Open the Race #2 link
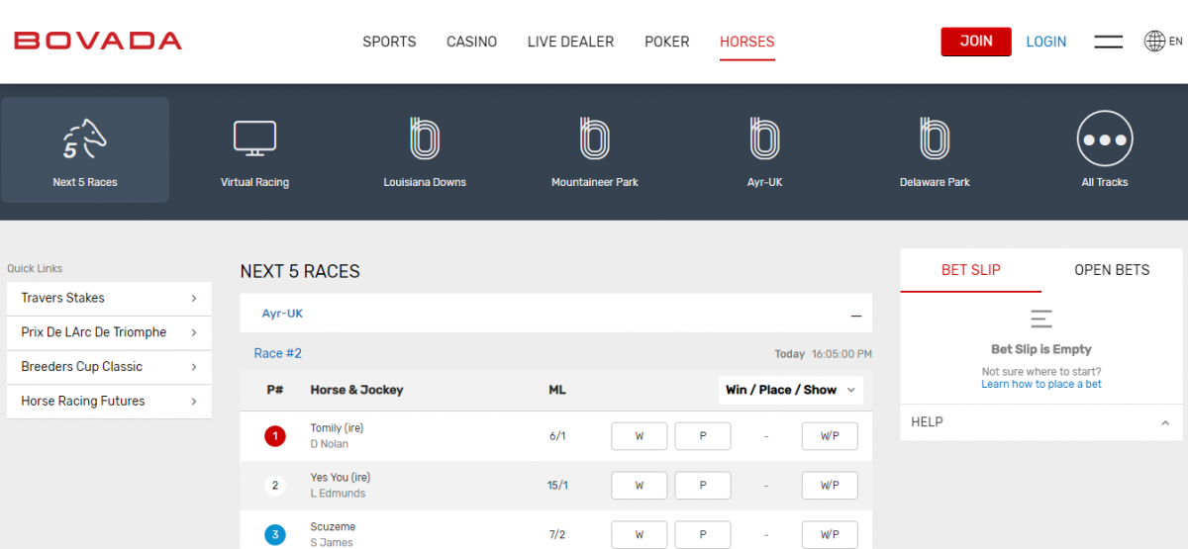The width and height of the screenshot is (1188, 549). 278,353
